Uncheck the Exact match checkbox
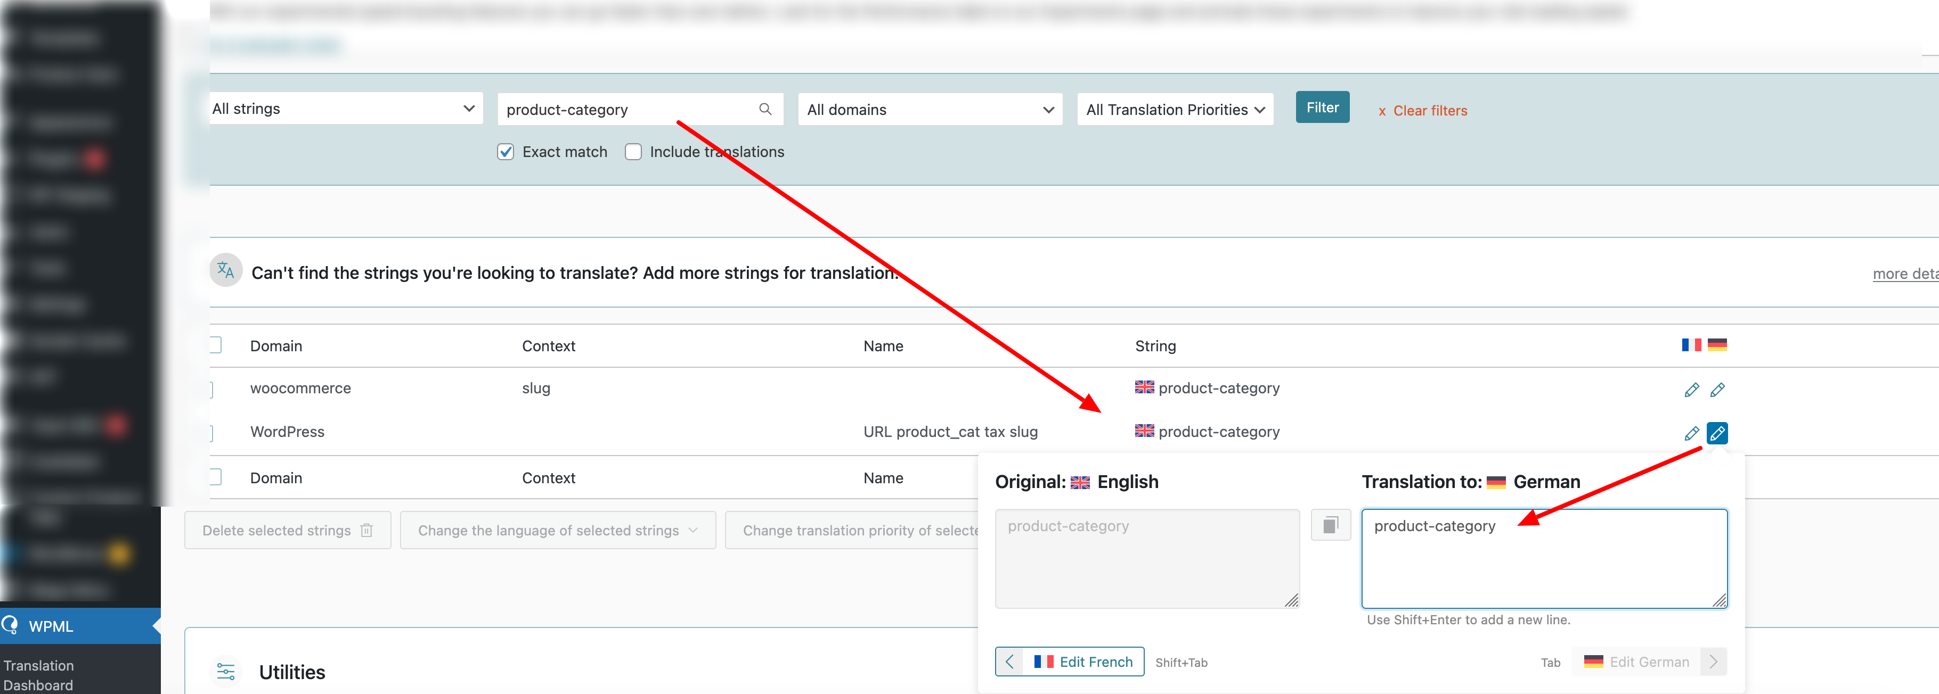This screenshot has width=1939, height=694. click(x=506, y=152)
